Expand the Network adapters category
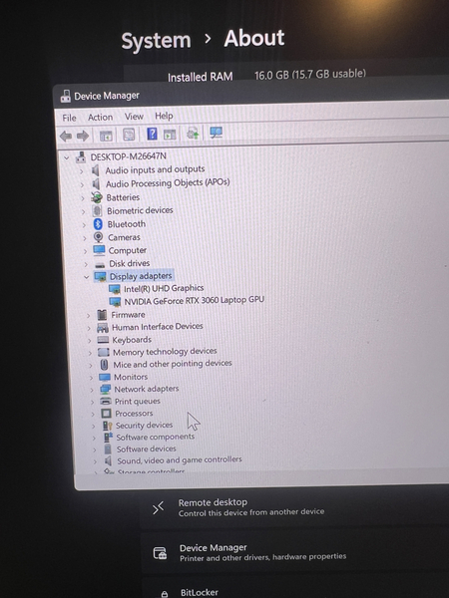 tap(92, 390)
